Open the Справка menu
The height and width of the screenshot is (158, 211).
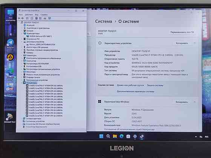[44, 15]
